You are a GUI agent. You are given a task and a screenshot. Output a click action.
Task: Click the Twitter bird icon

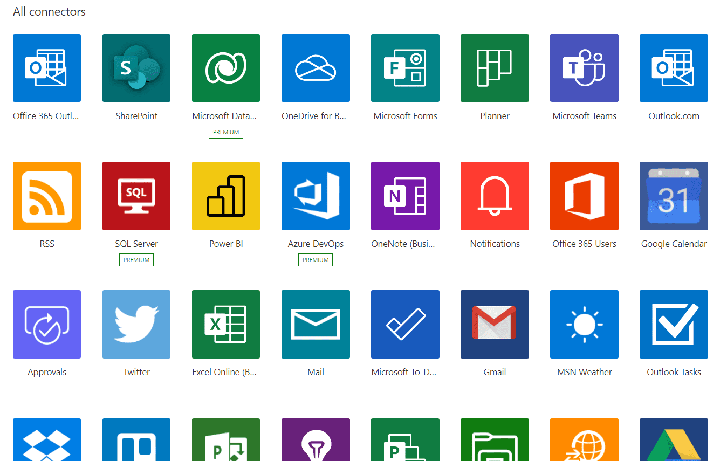(136, 324)
